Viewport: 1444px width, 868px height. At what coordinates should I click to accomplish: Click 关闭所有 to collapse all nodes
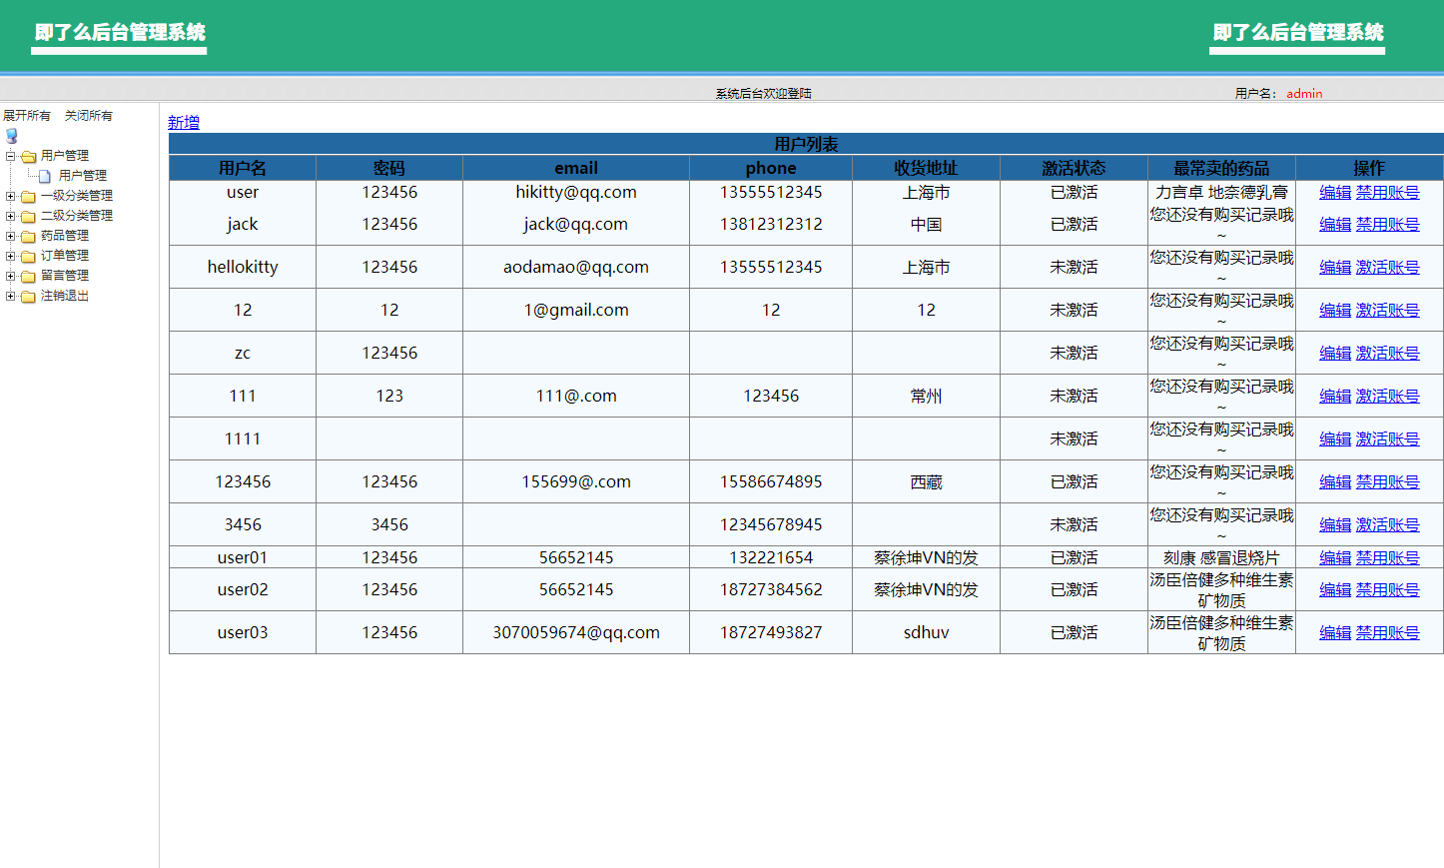pos(89,116)
